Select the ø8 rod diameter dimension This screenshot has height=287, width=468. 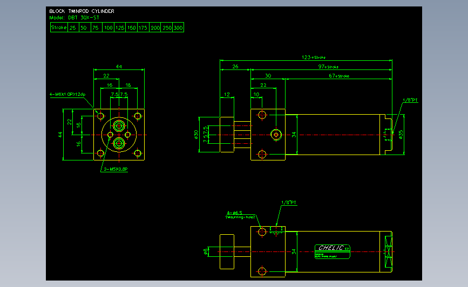point(205,252)
